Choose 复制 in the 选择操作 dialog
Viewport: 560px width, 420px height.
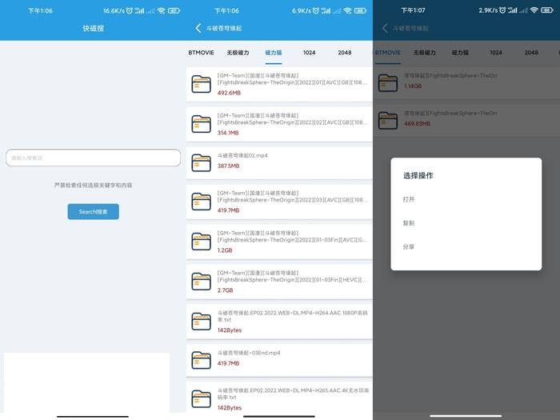click(409, 223)
